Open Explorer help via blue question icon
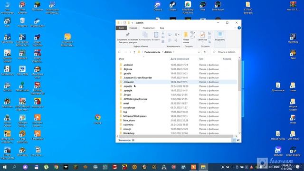The width and height of the screenshot is (304, 171). click(239, 28)
